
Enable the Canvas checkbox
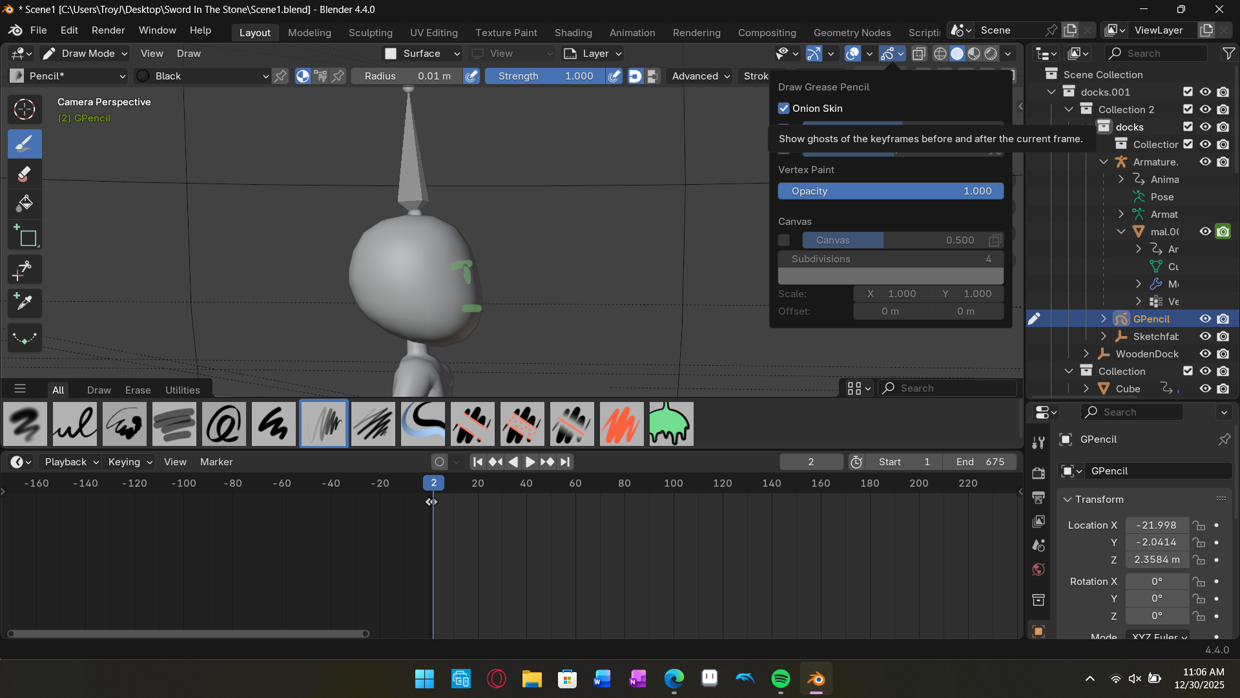[x=784, y=240]
